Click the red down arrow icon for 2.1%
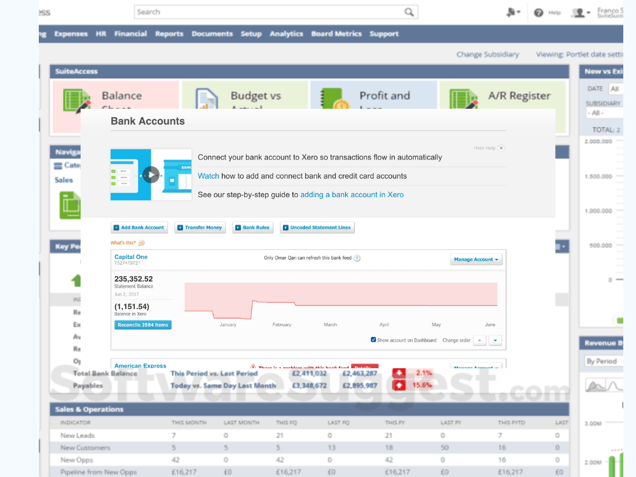The width and height of the screenshot is (636, 477). pos(399,373)
